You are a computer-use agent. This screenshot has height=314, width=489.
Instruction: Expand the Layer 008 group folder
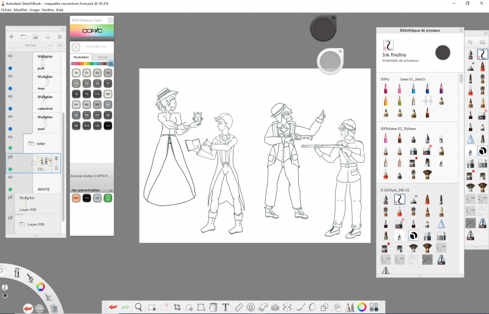click(x=22, y=224)
